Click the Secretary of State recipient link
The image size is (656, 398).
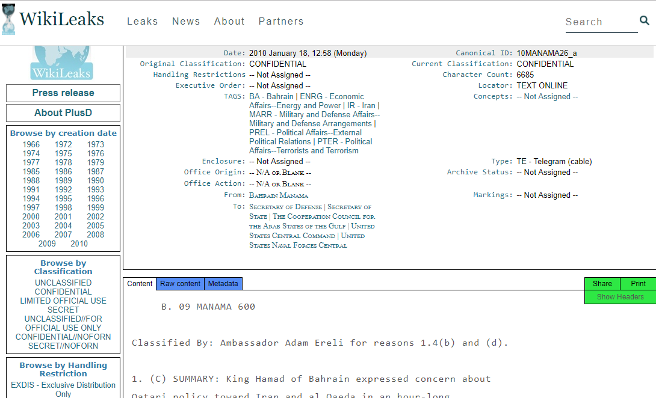pyautogui.click(x=311, y=212)
